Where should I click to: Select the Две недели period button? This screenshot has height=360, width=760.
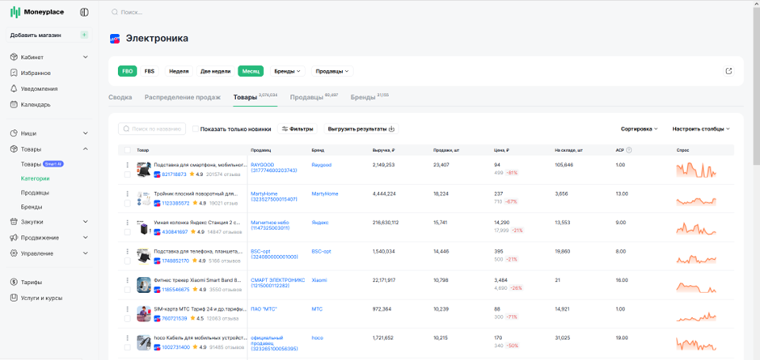215,71
